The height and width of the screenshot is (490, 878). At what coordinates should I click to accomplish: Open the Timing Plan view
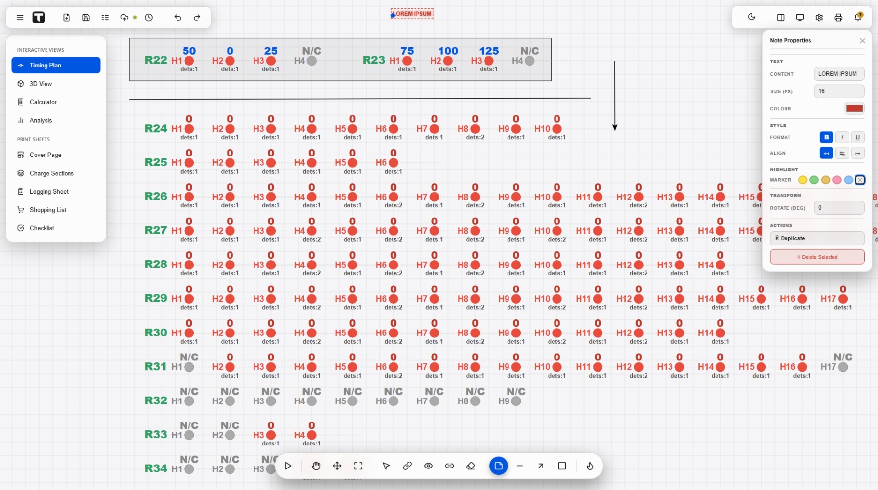tap(56, 65)
